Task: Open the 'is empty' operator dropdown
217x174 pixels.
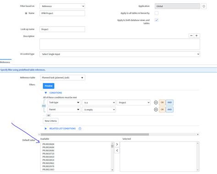Action: coord(99,110)
